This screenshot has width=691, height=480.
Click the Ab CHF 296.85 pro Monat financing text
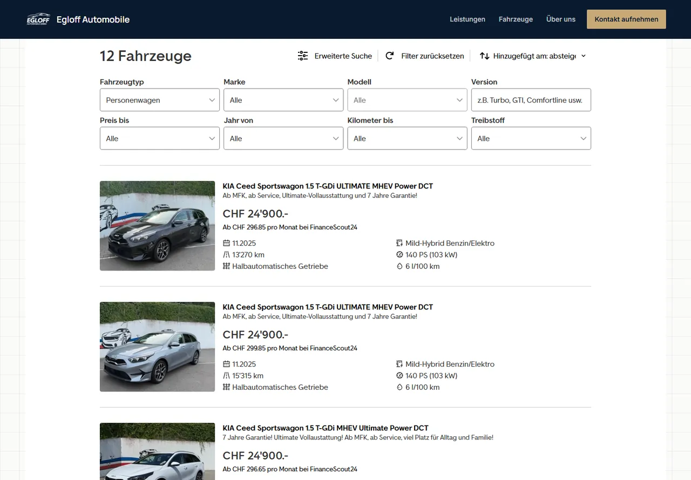click(x=290, y=227)
